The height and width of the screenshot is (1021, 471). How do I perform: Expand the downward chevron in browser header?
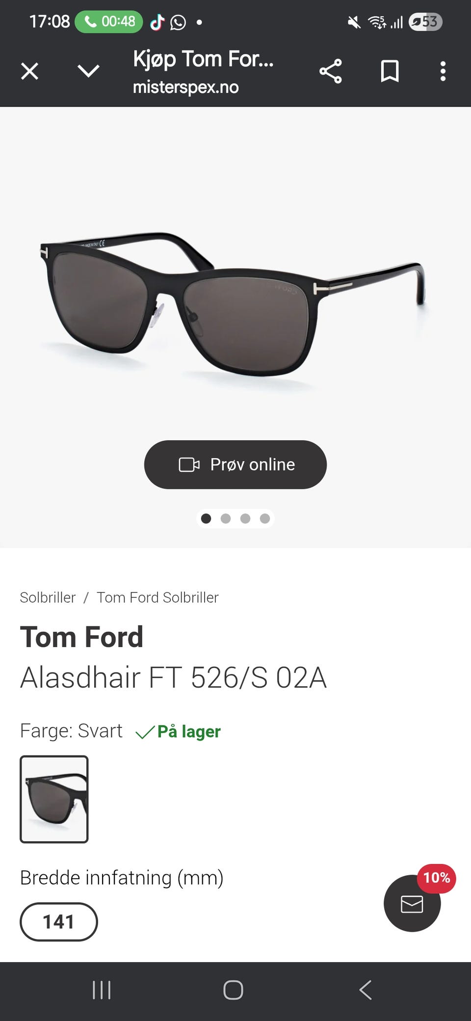88,71
